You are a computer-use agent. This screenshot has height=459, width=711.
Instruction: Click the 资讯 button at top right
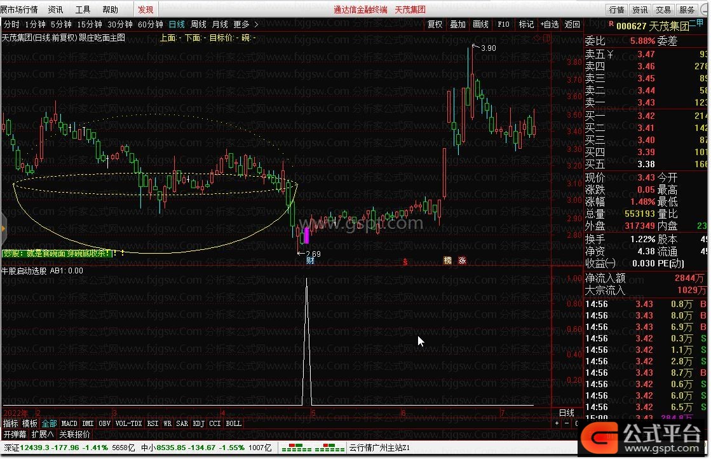640,10
